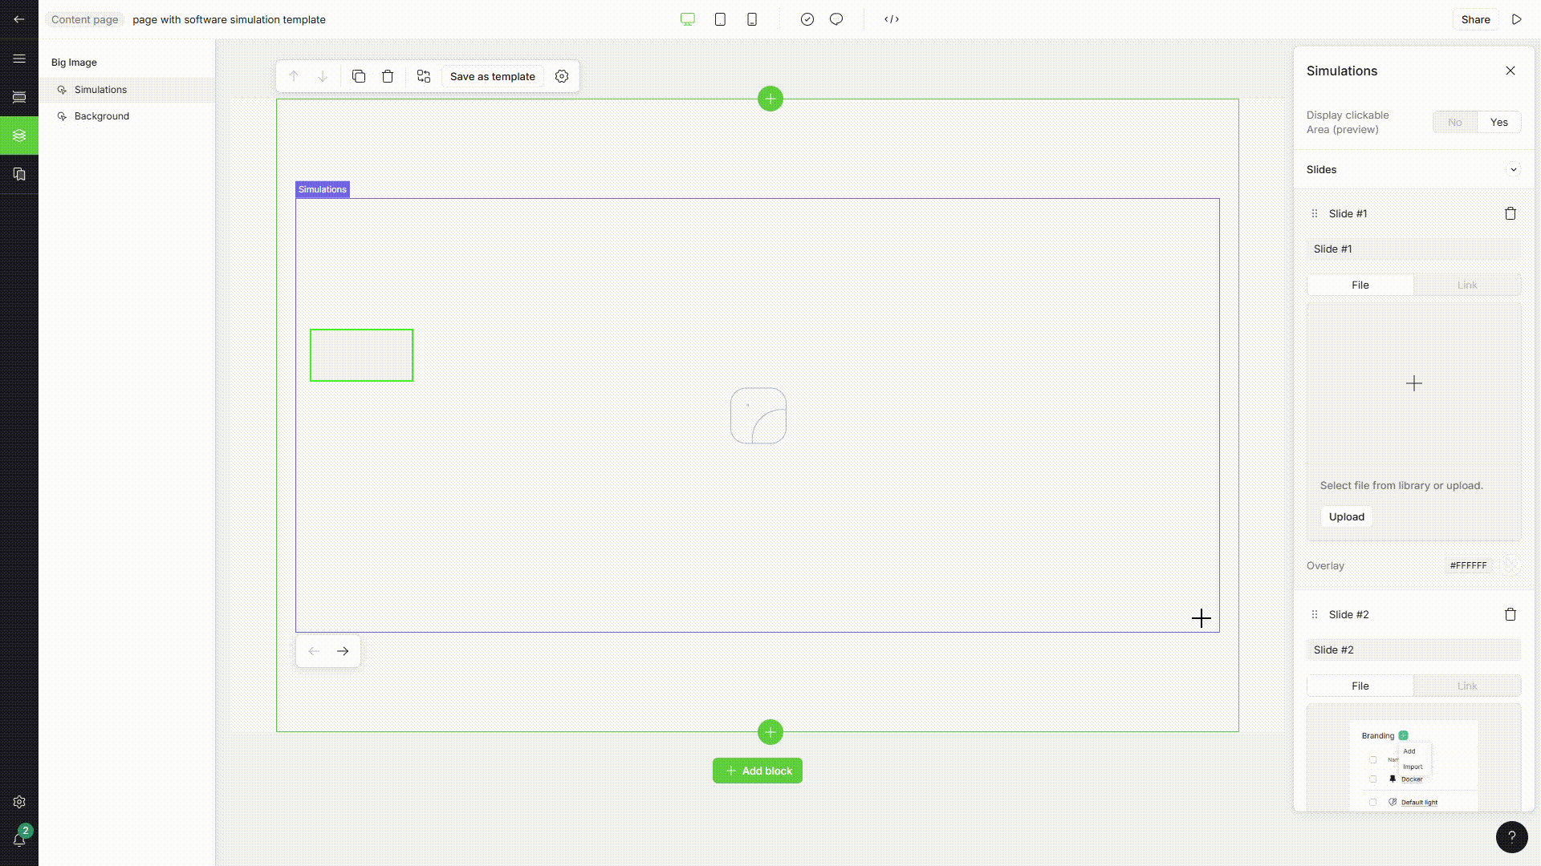1541x866 pixels.
Task: Open block settings gear icon
Action: 562,76
